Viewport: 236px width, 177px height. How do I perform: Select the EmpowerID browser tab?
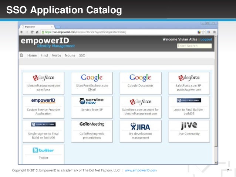point(37,27)
